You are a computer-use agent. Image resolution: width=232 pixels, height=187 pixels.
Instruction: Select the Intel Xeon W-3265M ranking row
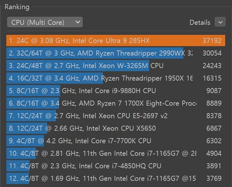point(116,66)
